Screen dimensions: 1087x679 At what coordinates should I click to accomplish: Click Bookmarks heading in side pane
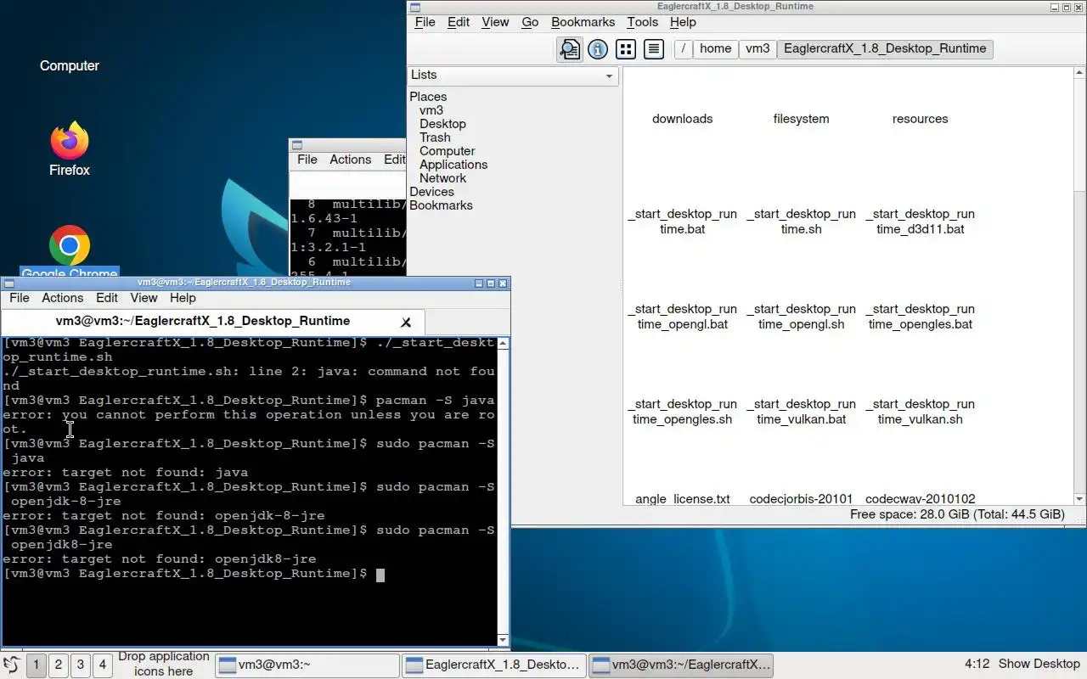click(441, 205)
